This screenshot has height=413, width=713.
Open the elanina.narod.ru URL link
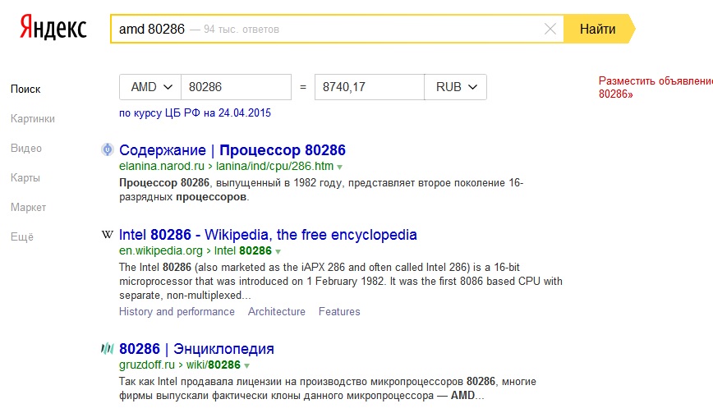coord(162,167)
